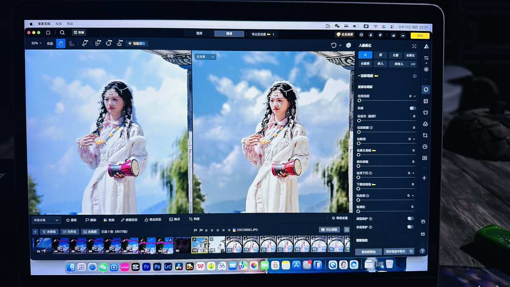Click the face scan icon beside 人像美化
The image size is (510, 287).
coord(414,46)
